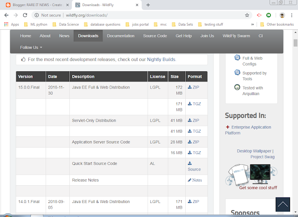Viewport: 298px width, 217px height.
Task: Open the Chrome profile avatar
Action: point(282,15)
